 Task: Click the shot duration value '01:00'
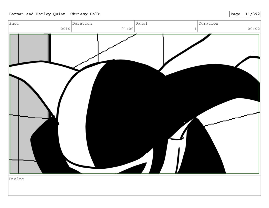(127, 29)
